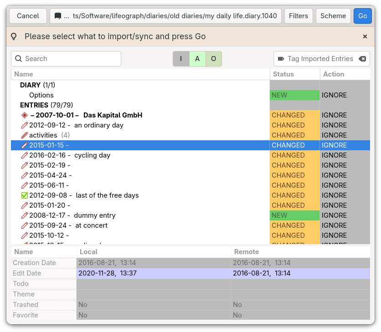This screenshot has width=381, height=332.
Task: Click the IGNORE action of dummy entry
Action: (x=345, y=215)
